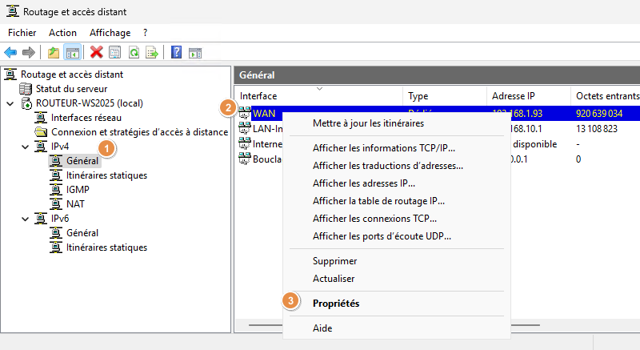
Task: Select NAT in the tree
Action: (x=75, y=203)
